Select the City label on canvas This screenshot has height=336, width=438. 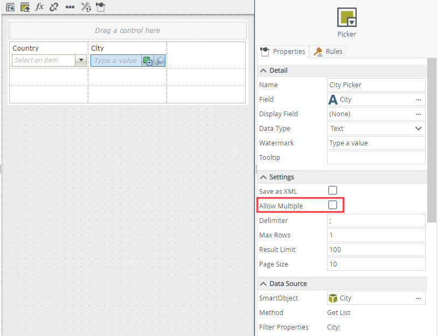pos(98,48)
